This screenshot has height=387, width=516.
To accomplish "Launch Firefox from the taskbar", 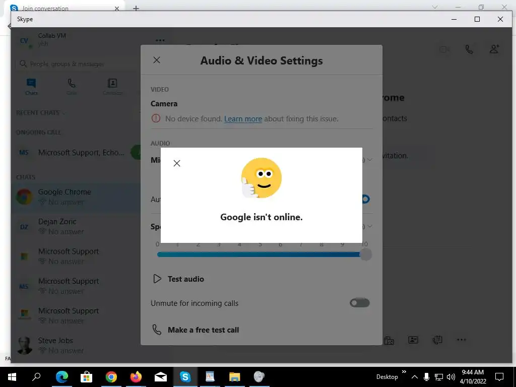I will (x=136, y=377).
